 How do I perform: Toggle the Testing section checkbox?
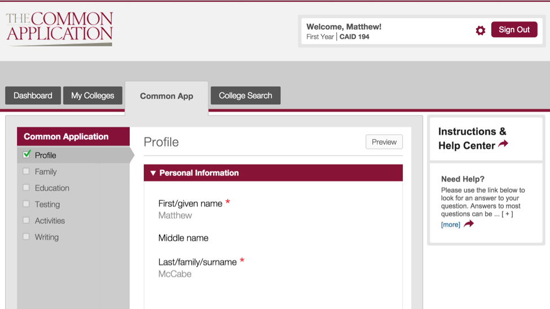coord(26,204)
